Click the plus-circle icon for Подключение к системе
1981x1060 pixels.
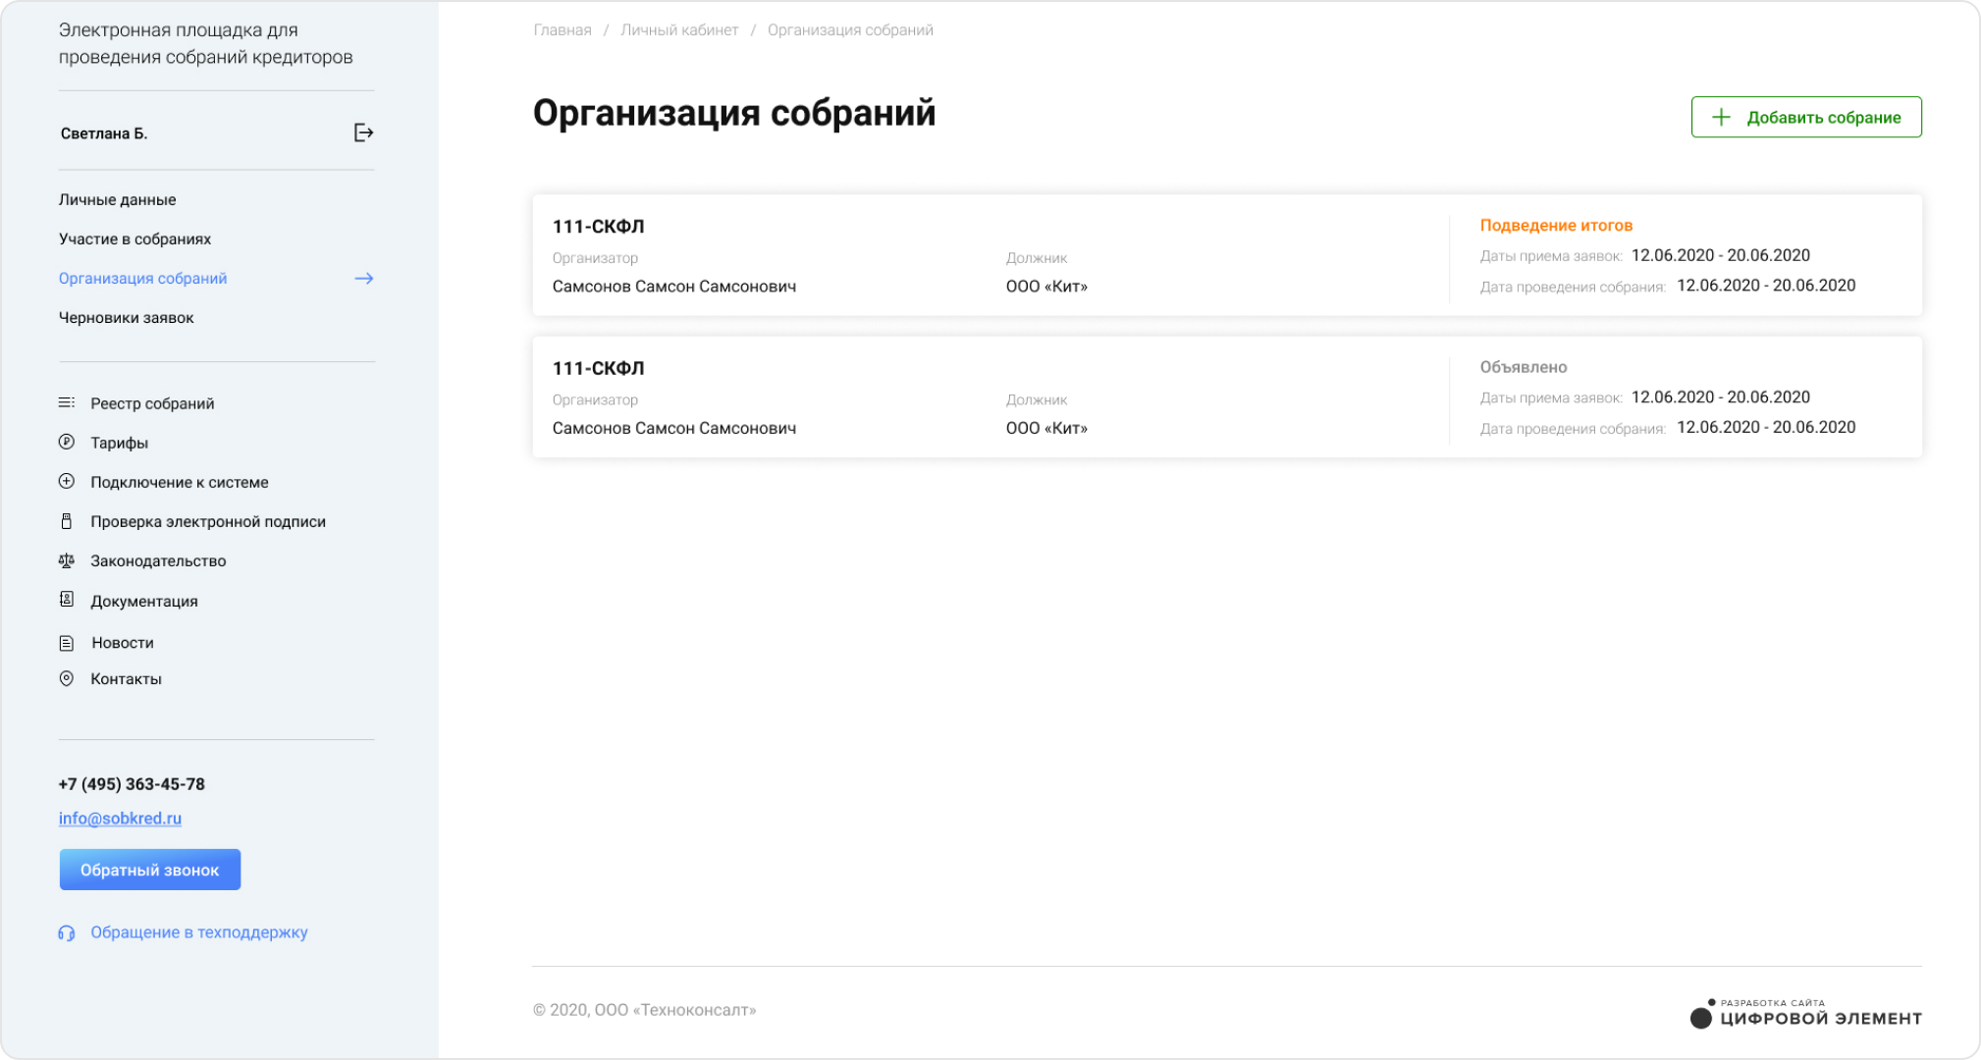67,481
